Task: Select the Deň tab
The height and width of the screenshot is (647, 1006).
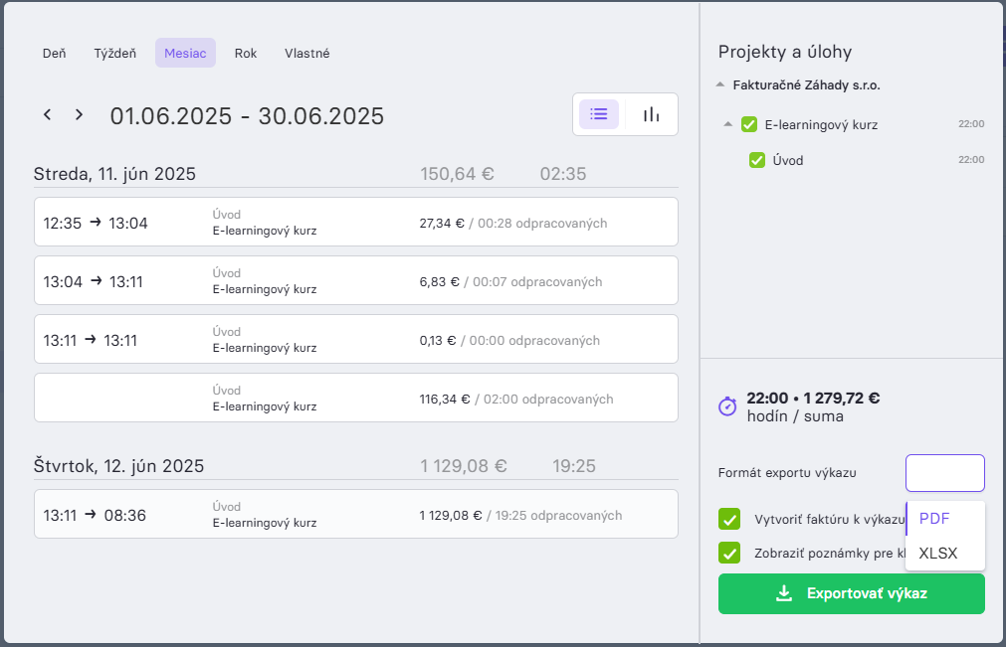Action: point(55,53)
